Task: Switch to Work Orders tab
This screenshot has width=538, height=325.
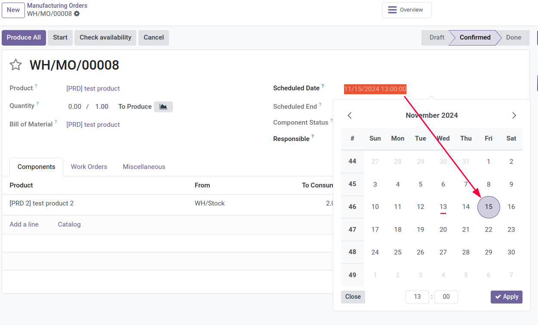Action: 89,167
